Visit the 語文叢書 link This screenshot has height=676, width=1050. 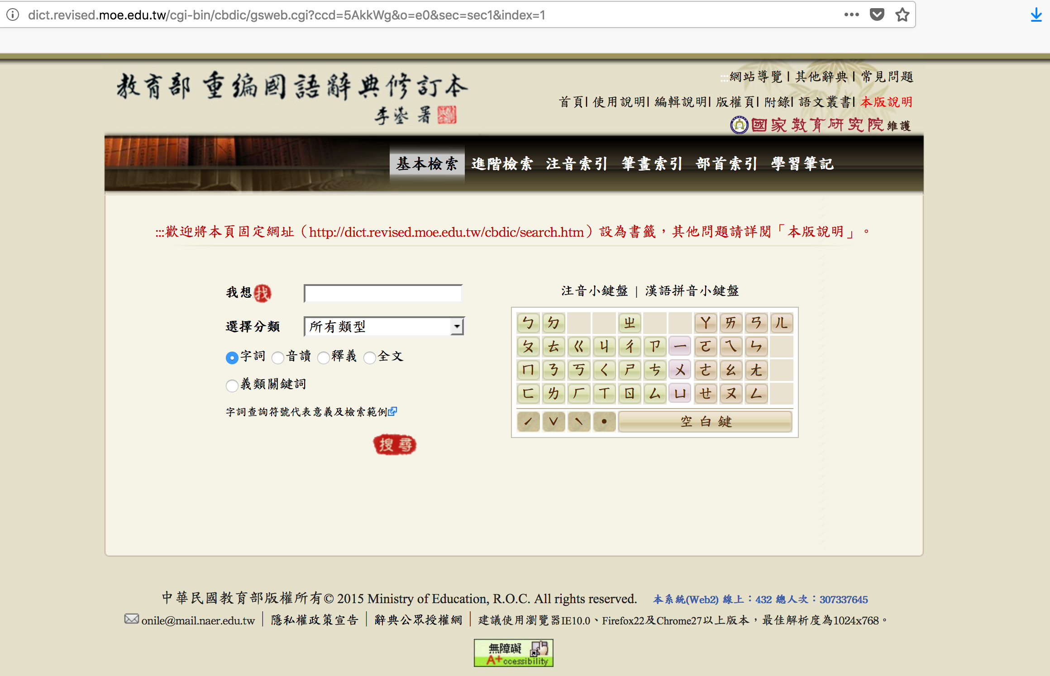coord(825,102)
